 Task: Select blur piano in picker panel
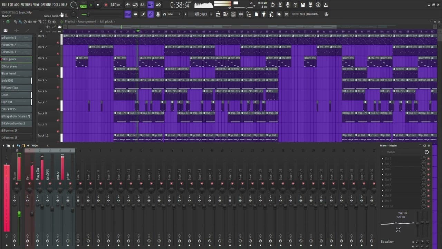pyautogui.click(x=16, y=66)
